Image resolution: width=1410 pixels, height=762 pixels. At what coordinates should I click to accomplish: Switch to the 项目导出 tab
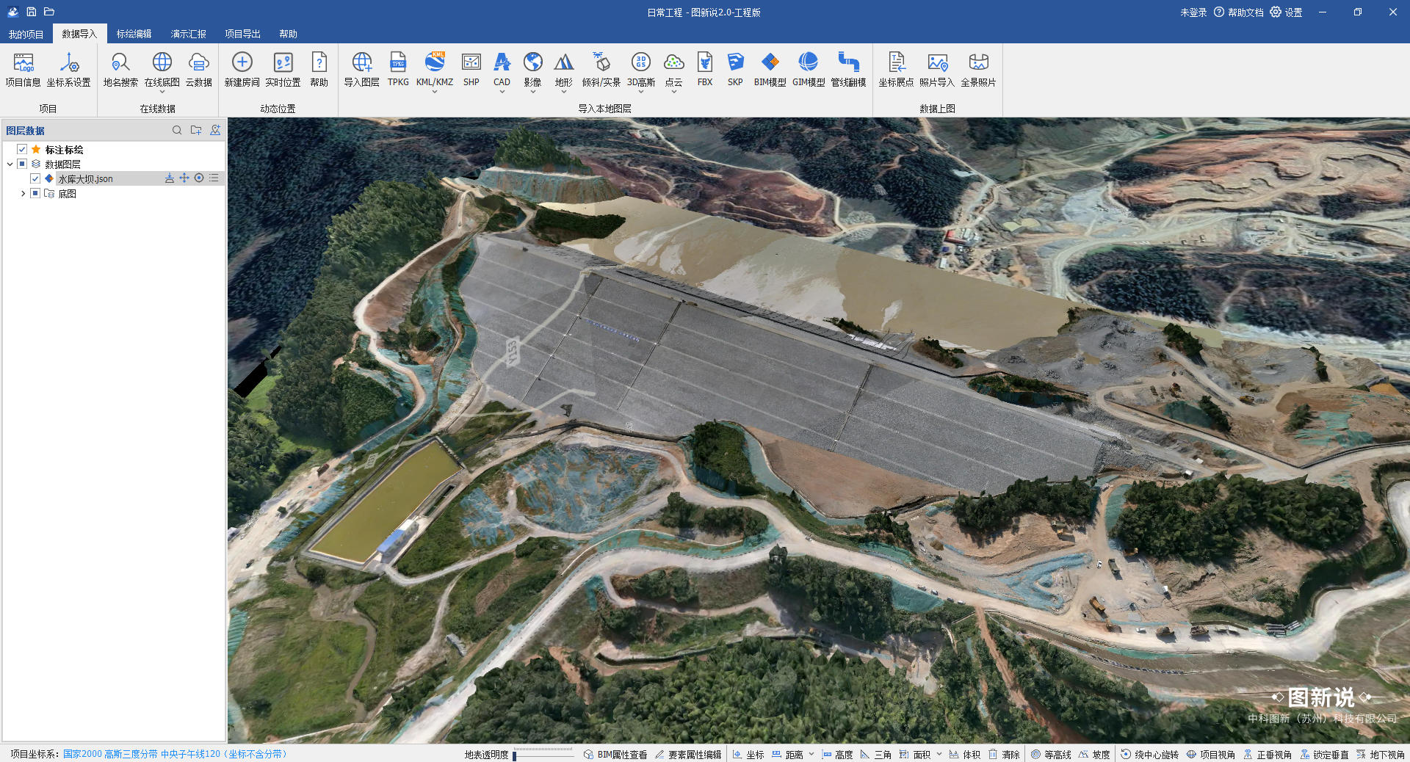242,34
